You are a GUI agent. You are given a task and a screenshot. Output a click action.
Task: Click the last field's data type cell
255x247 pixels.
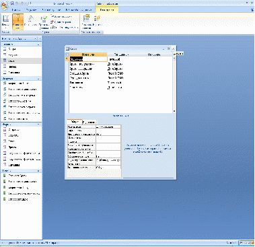click(121, 87)
